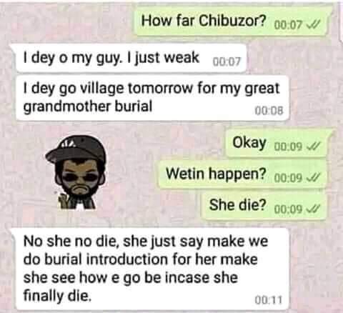Tap the 'She die?' message bubble
The width and height of the screenshot is (343, 313).
pos(264,205)
